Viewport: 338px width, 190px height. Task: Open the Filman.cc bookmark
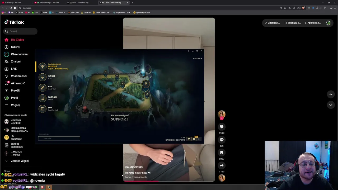(60, 12)
